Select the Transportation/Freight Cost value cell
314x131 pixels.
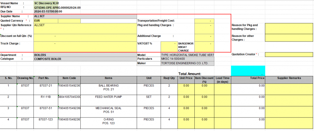(x=204, y=21)
